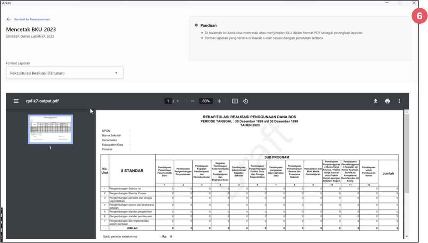Click the fit to page icon

point(234,101)
